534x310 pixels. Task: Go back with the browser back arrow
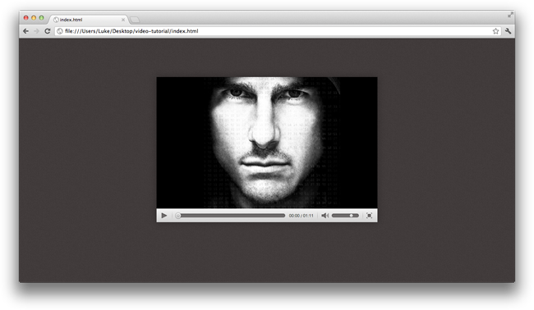tap(26, 31)
